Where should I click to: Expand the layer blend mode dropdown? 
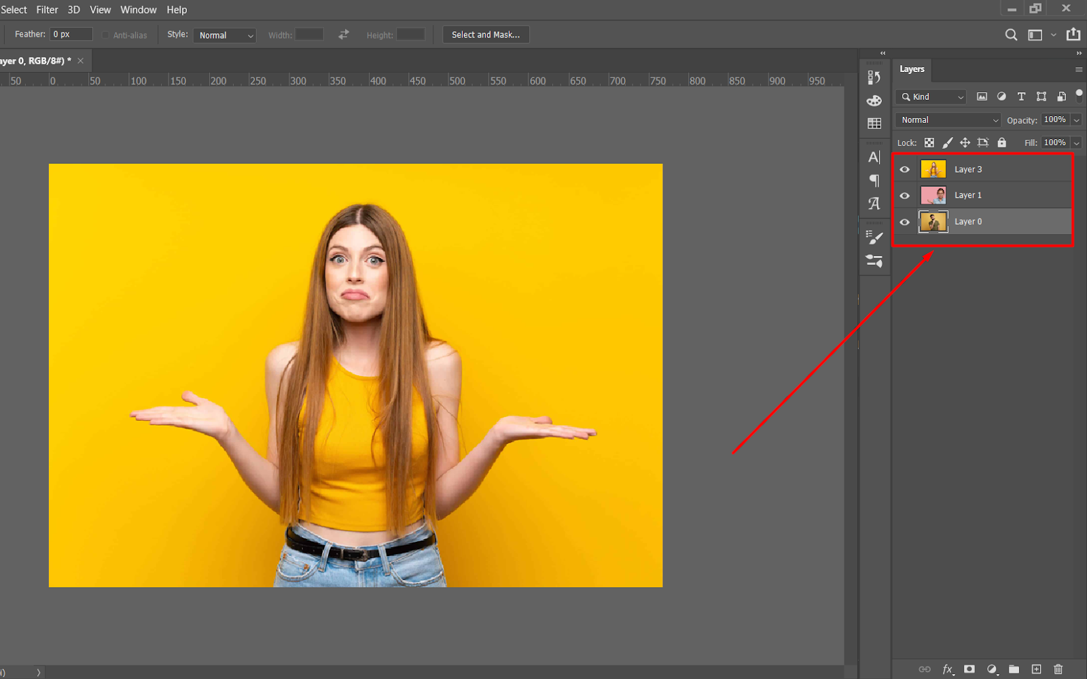948,120
